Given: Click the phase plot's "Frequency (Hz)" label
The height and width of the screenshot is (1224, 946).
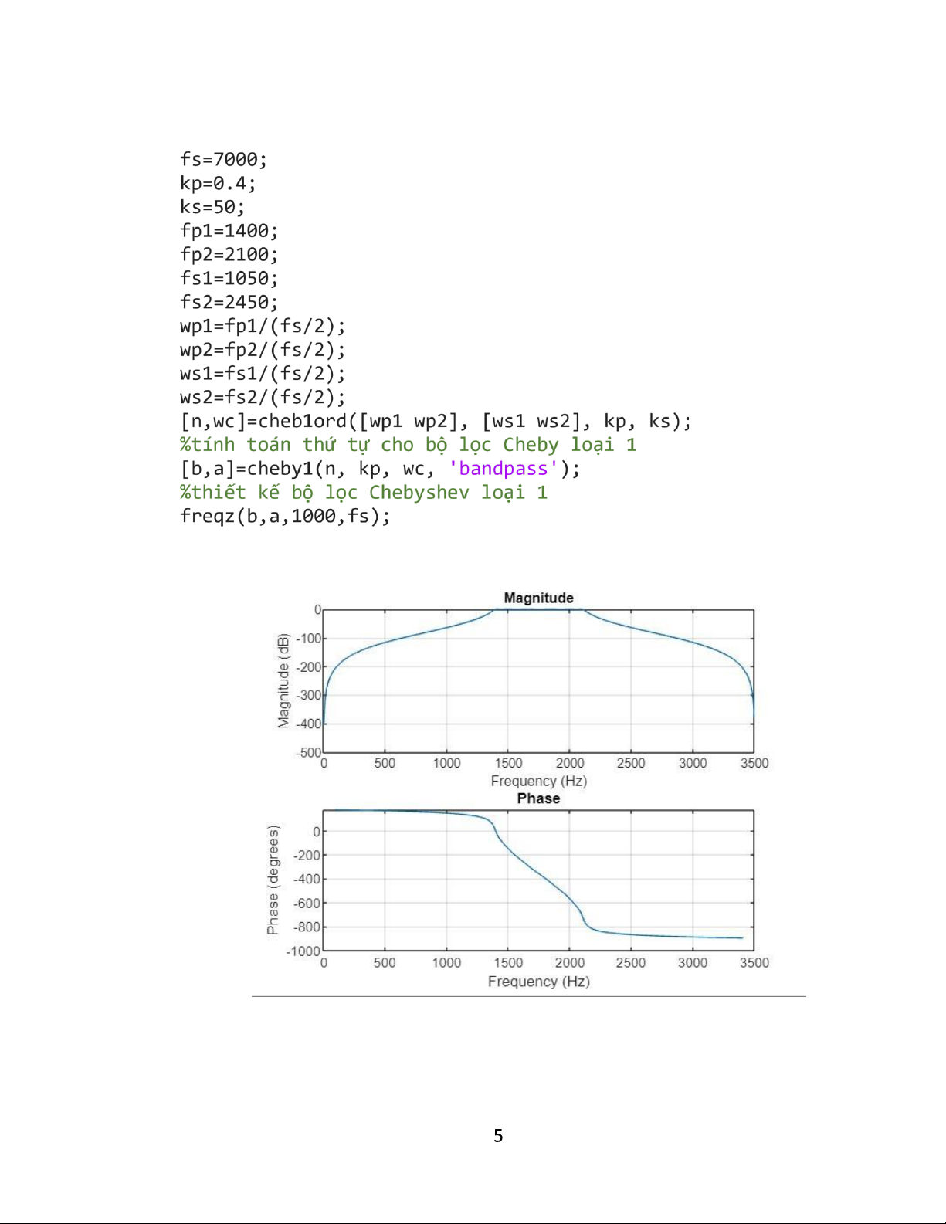Looking at the screenshot, I should coord(538,982).
